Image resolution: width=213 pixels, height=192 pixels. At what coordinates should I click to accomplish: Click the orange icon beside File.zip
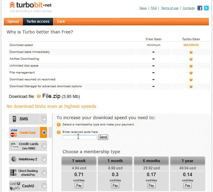39,96
